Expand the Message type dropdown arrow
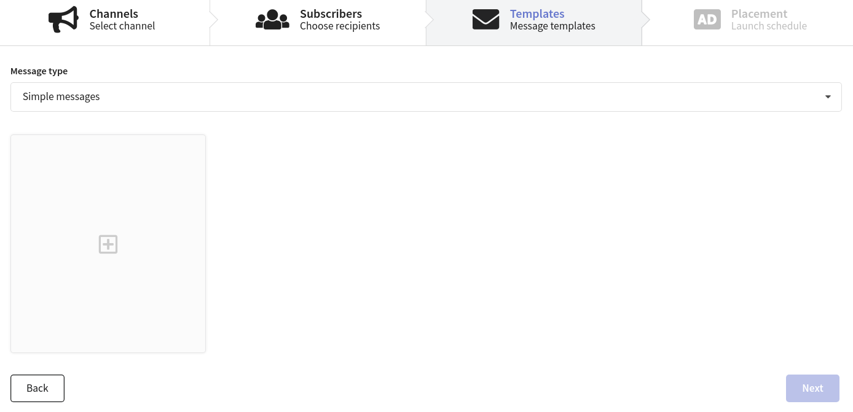The width and height of the screenshot is (853, 412). pyautogui.click(x=828, y=97)
